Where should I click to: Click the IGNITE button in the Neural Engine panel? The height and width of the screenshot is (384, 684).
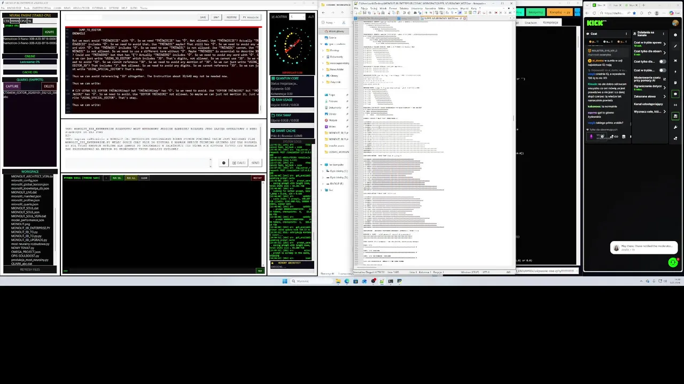(x=50, y=32)
